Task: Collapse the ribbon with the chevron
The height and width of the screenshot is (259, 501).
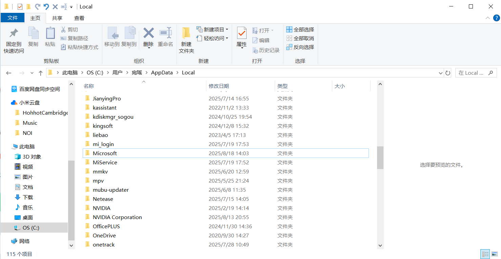Action: click(x=487, y=18)
